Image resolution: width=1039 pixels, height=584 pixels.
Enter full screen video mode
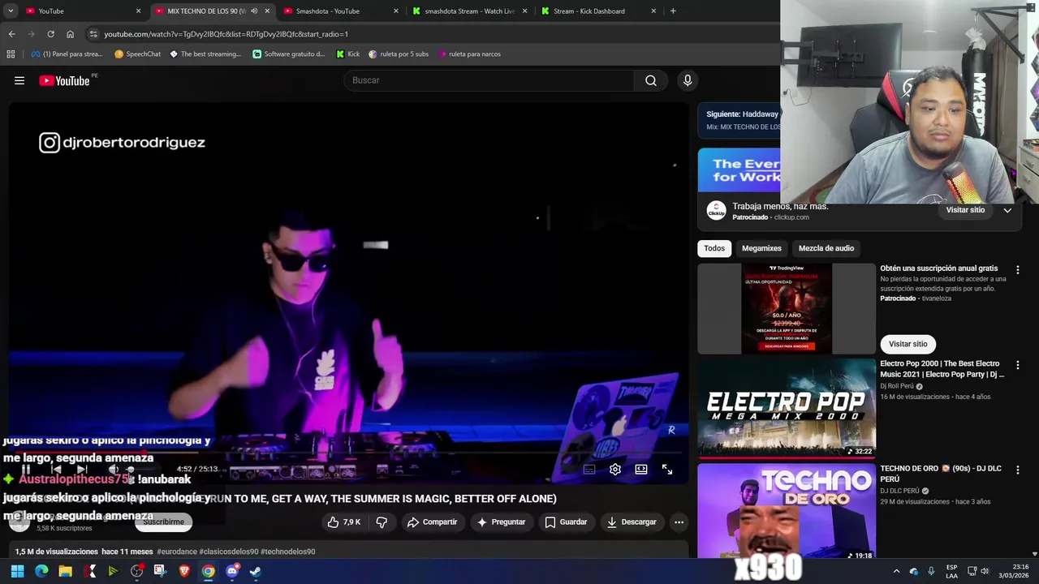[667, 469]
